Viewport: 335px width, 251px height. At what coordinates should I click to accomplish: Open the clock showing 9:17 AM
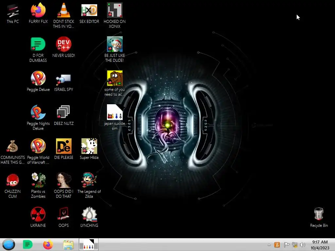pos(320,245)
